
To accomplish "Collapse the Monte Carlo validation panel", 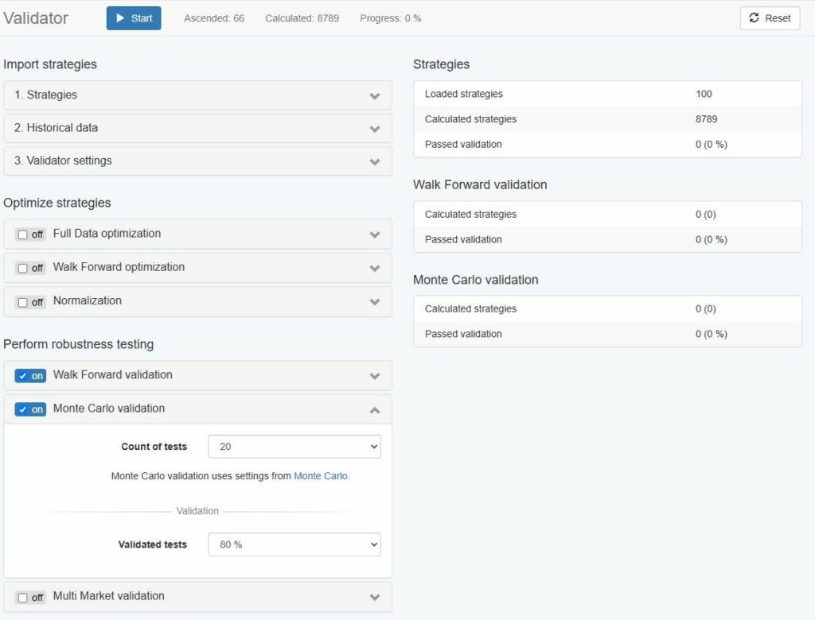I will click(375, 410).
